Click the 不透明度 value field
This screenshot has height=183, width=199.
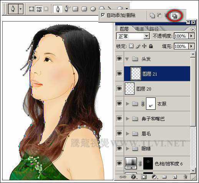tap(181, 36)
